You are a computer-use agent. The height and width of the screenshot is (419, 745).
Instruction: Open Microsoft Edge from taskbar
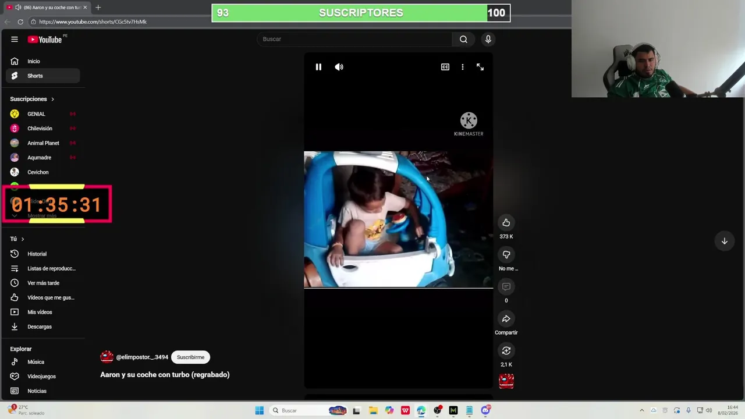[421, 410]
